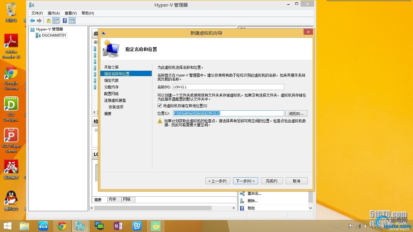
Task: Launch the Google Chrome desktop shortcut
Action: [x=11, y=78]
